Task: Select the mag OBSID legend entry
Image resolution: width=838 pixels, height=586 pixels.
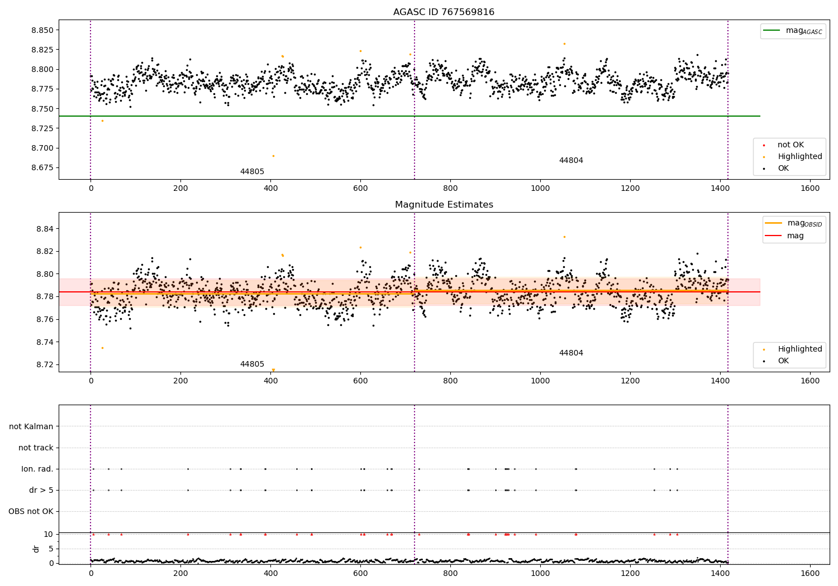Action: click(794, 223)
